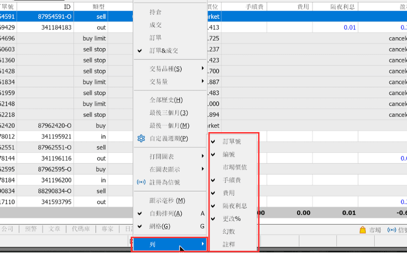Viewport: 407px width, 254px height.
Task: Select the row with ID 341195921
Action: (56, 137)
